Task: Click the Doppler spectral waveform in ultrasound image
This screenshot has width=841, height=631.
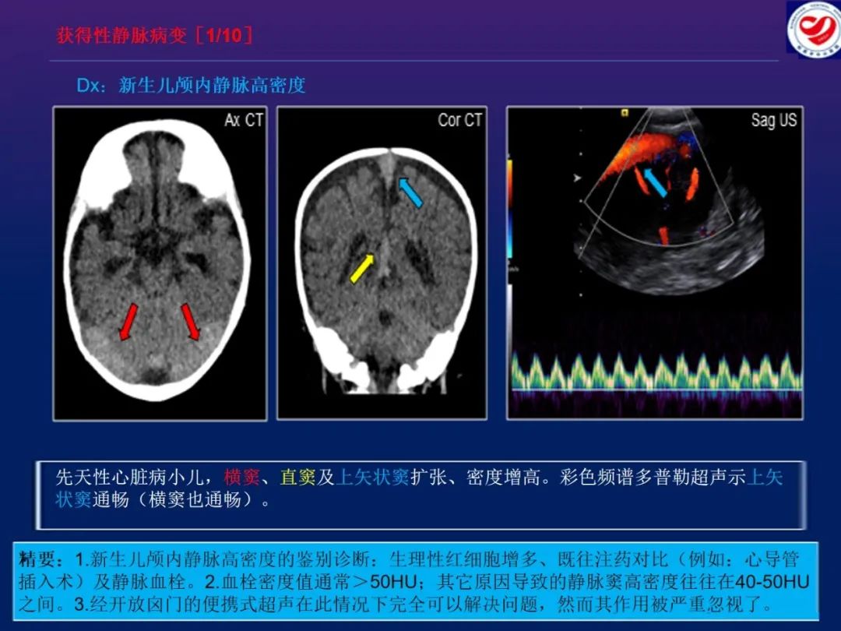Action: click(656, 372)
